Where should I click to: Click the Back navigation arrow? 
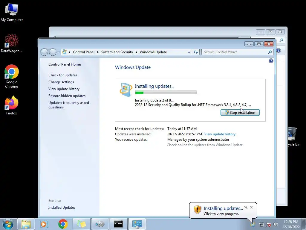(44, 52)
